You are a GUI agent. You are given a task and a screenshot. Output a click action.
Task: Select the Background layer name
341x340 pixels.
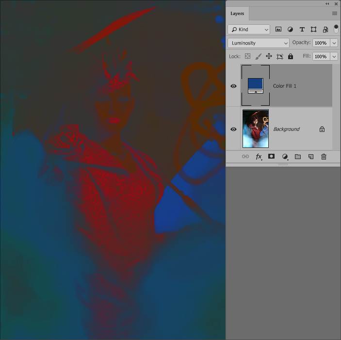(x=286, y=129)
